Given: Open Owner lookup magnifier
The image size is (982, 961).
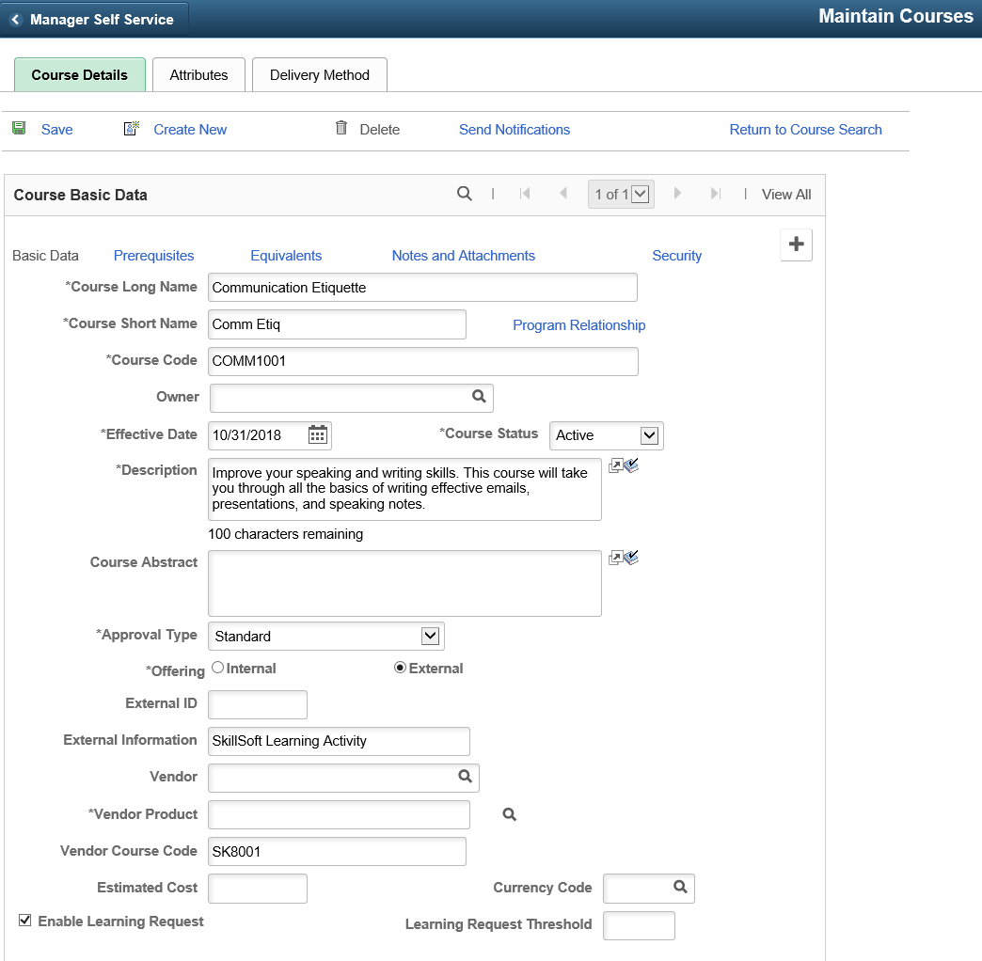Looking at the screenshot, I should coord(479,396).
